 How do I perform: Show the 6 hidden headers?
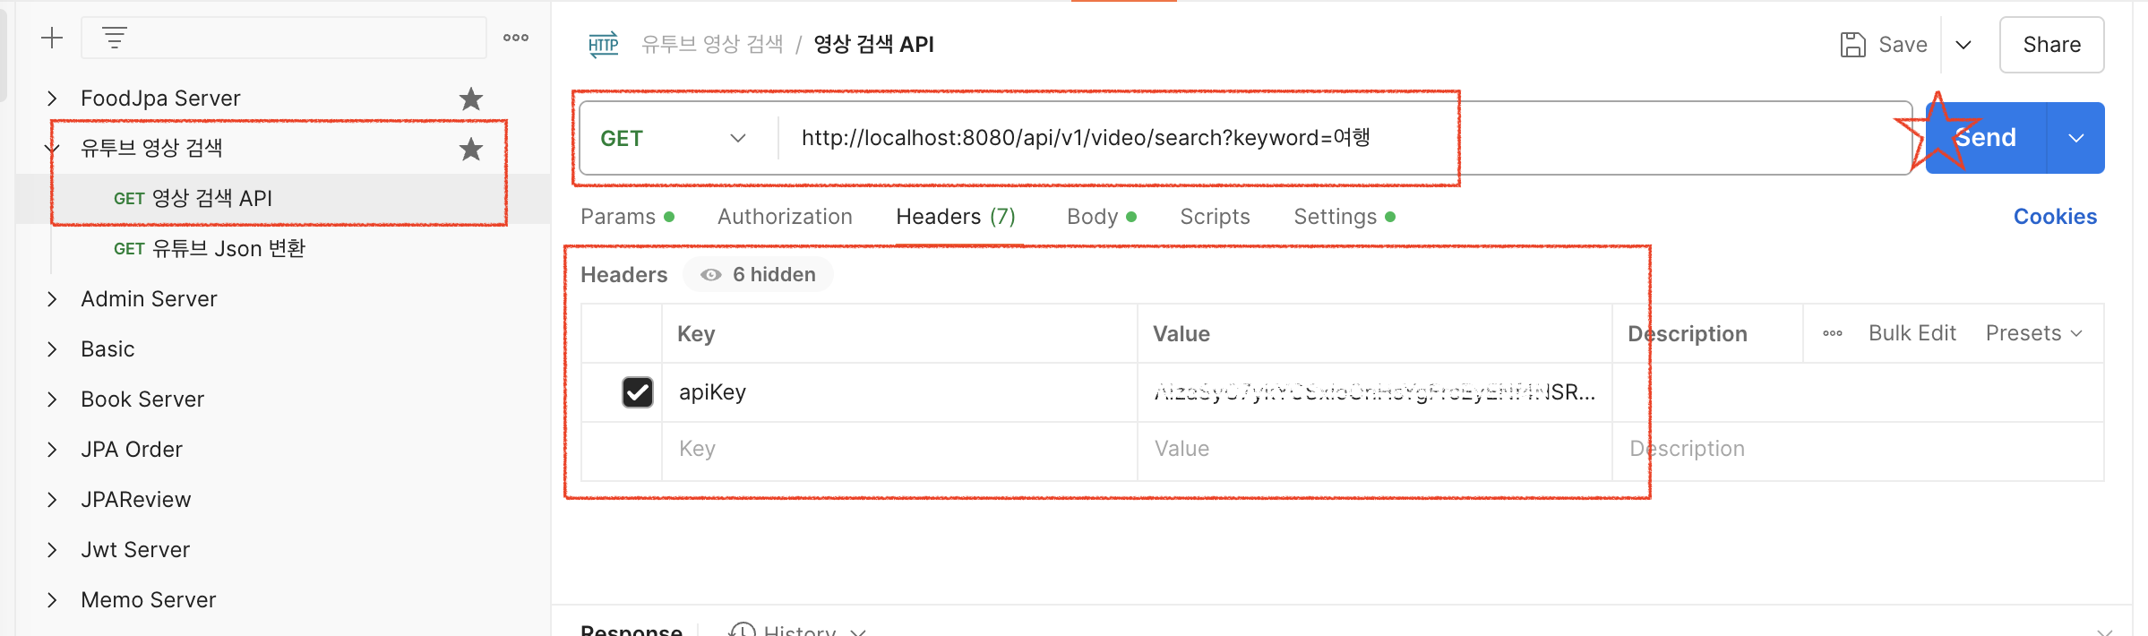(758, 275)
